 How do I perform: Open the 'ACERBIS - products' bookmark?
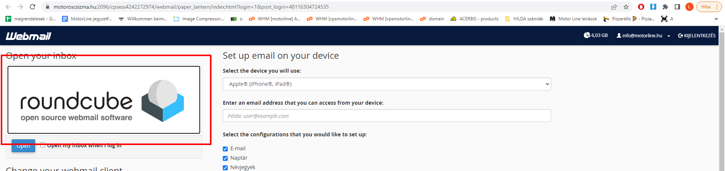pos(475,19)
